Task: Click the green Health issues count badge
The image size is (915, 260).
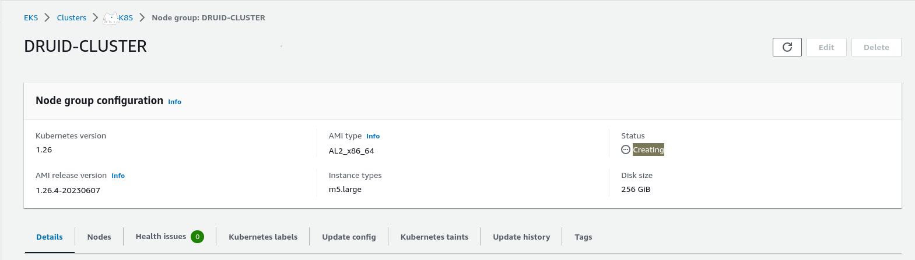Action: click(197, 237)
